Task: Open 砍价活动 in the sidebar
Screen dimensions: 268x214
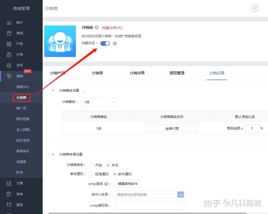Action: [23, 140]
